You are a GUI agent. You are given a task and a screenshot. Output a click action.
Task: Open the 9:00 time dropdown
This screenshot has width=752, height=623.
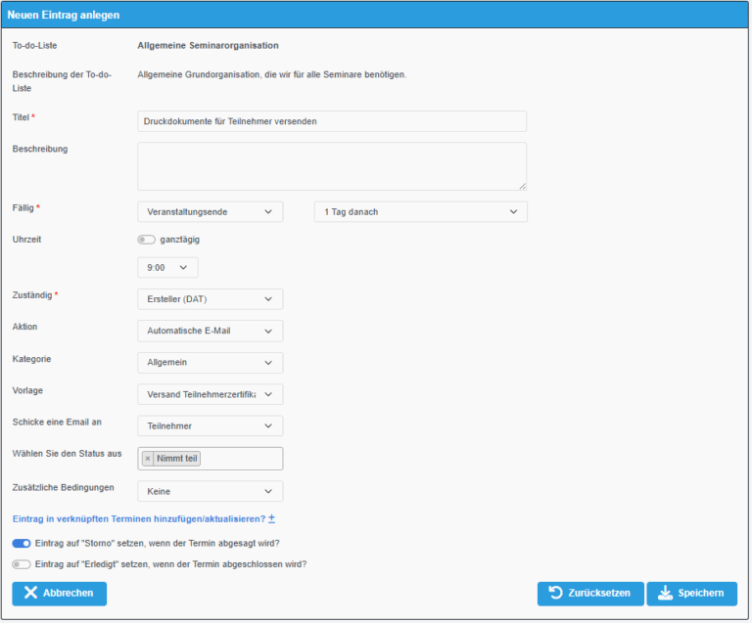167,267
